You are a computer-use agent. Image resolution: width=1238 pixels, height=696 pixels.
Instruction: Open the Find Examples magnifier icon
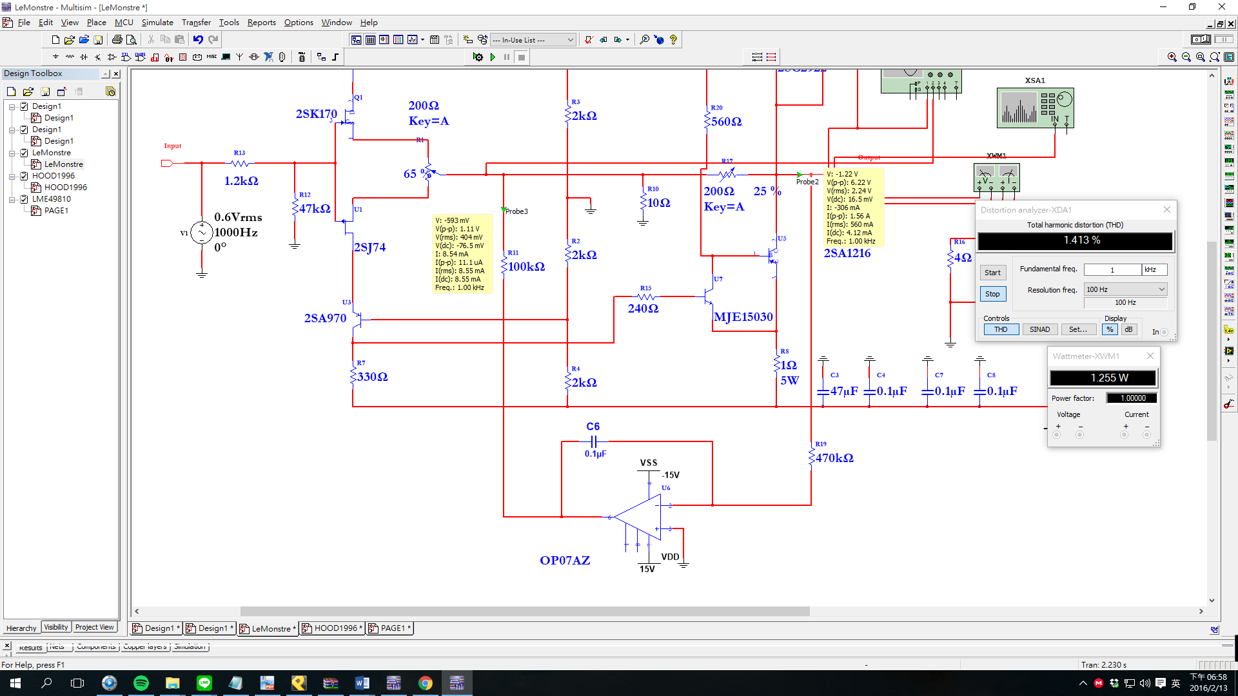(644, 40)
